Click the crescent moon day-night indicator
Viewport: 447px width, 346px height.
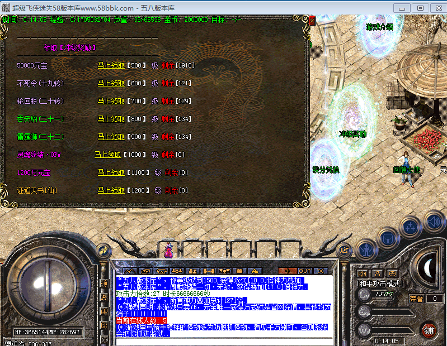click(429, 268)
